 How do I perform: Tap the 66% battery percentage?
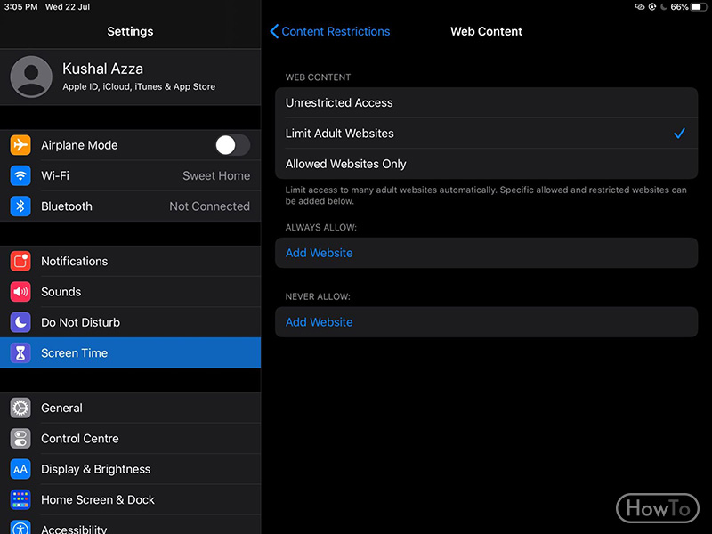click(x=679, y=7)
